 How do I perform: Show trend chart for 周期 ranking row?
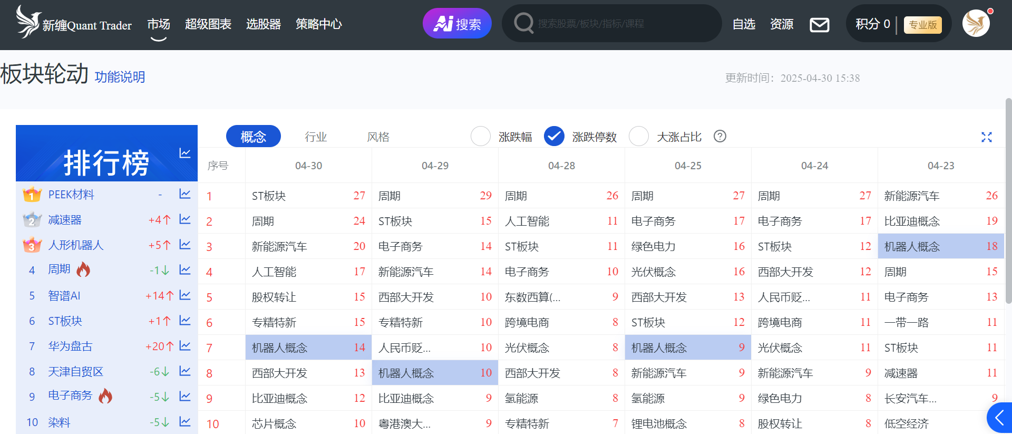click(x=184, y=270)
